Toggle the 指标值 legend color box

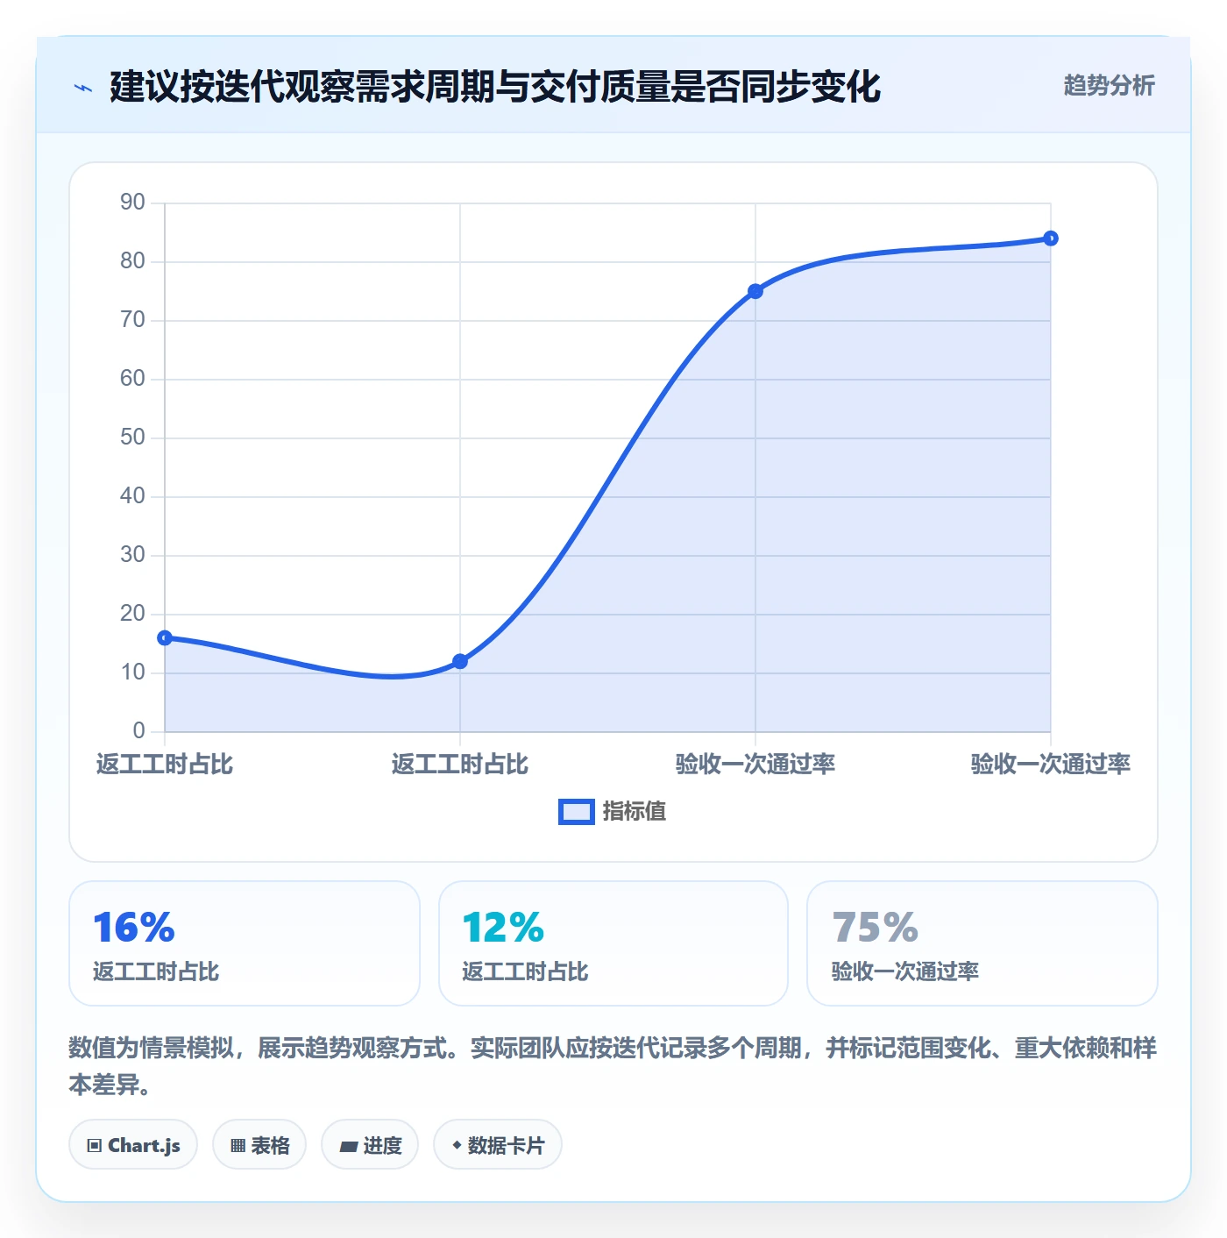click(x=577, y=812)
